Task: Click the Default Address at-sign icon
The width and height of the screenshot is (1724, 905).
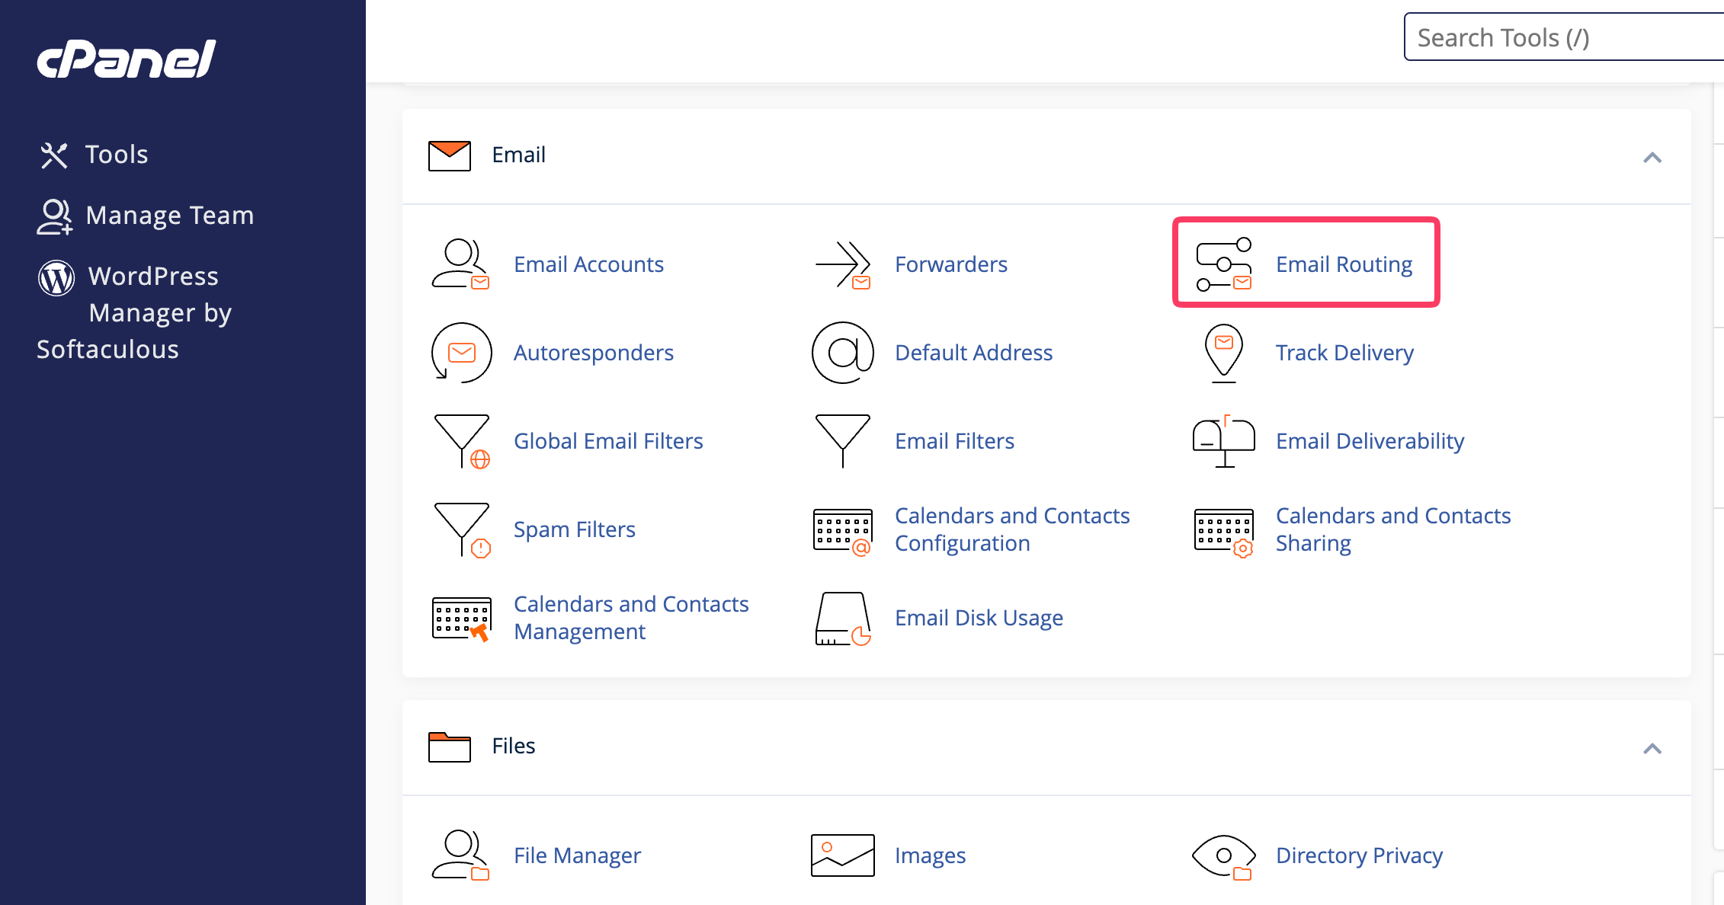Action: coord(843,353)
